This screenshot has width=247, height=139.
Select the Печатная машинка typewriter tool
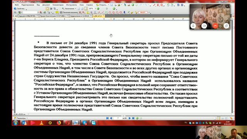point(69,12)
